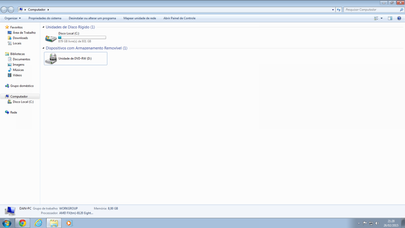Open Disco Local (C:) in sidebar tree
Screen dimensions: 405x228
23,102
